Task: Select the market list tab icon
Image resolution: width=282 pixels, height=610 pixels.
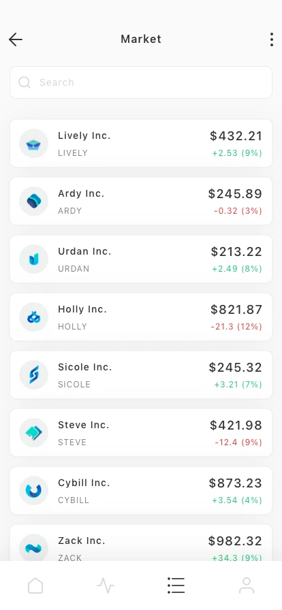Action: 176,585
